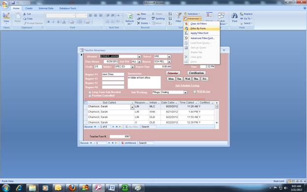Click the Request #1 input field
The image size is (307, 192).
[113, 74]
